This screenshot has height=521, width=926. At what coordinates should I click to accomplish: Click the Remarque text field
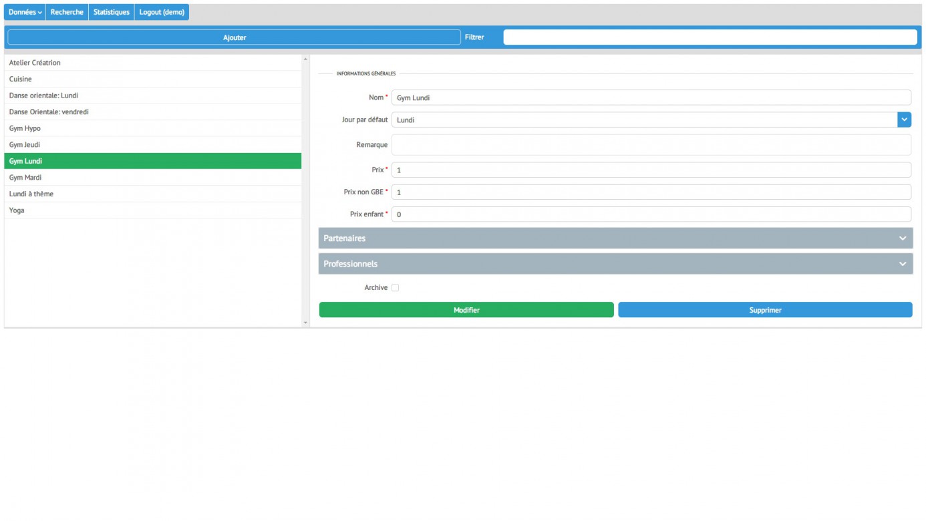point(651,145)
